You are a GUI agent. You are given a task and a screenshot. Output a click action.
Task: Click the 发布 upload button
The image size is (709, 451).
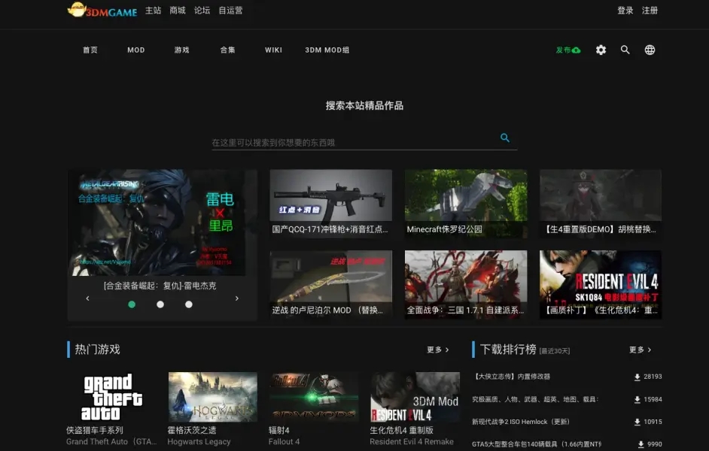pyautogui.click(x=568, y=50)
